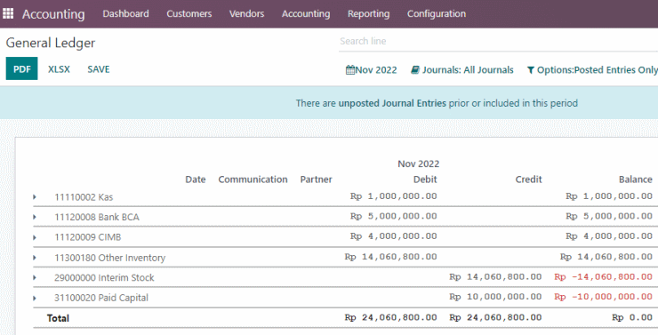
Task: Open the Dashboard menu
Action: (126, 14)
